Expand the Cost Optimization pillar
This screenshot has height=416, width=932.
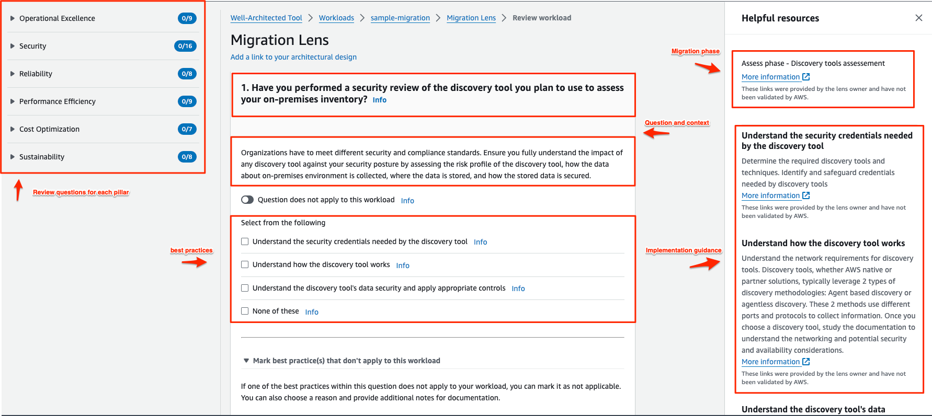(13, 129)
